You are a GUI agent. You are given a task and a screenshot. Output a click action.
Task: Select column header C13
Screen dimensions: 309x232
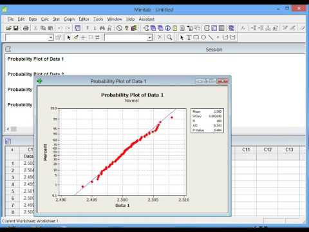[x=289, y=150]
